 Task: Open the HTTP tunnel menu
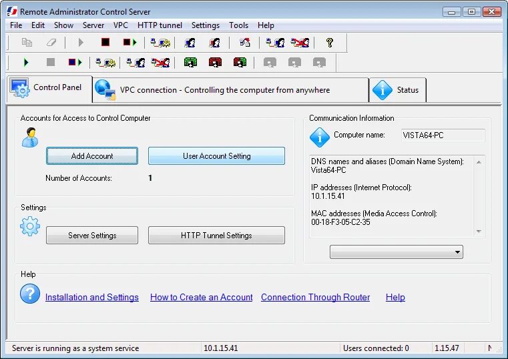[x=160, y=25]
